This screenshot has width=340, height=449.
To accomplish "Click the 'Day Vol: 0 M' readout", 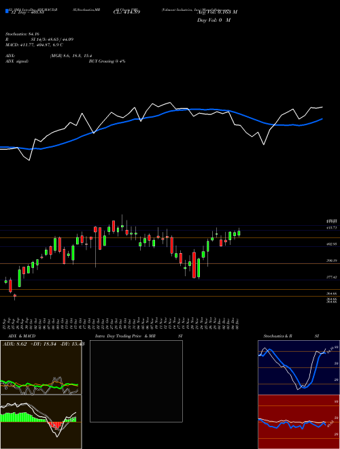I will click(x=214, y=20).
